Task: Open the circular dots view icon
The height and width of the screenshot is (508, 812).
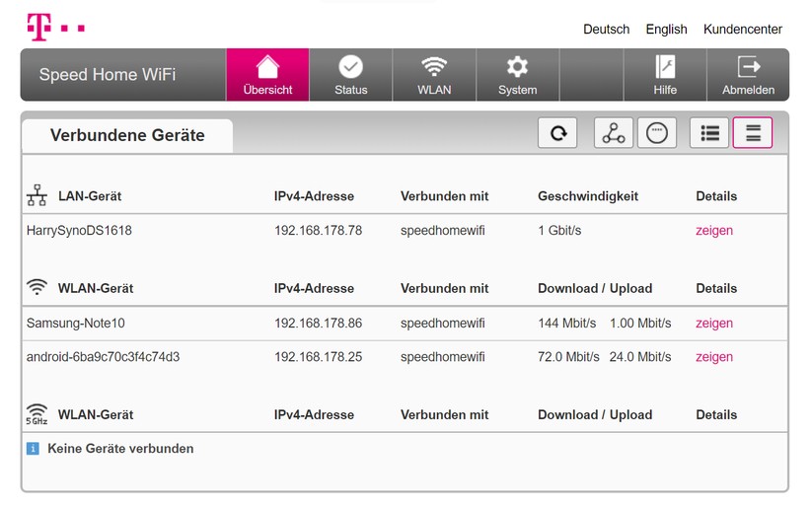Action: (657, 133)
